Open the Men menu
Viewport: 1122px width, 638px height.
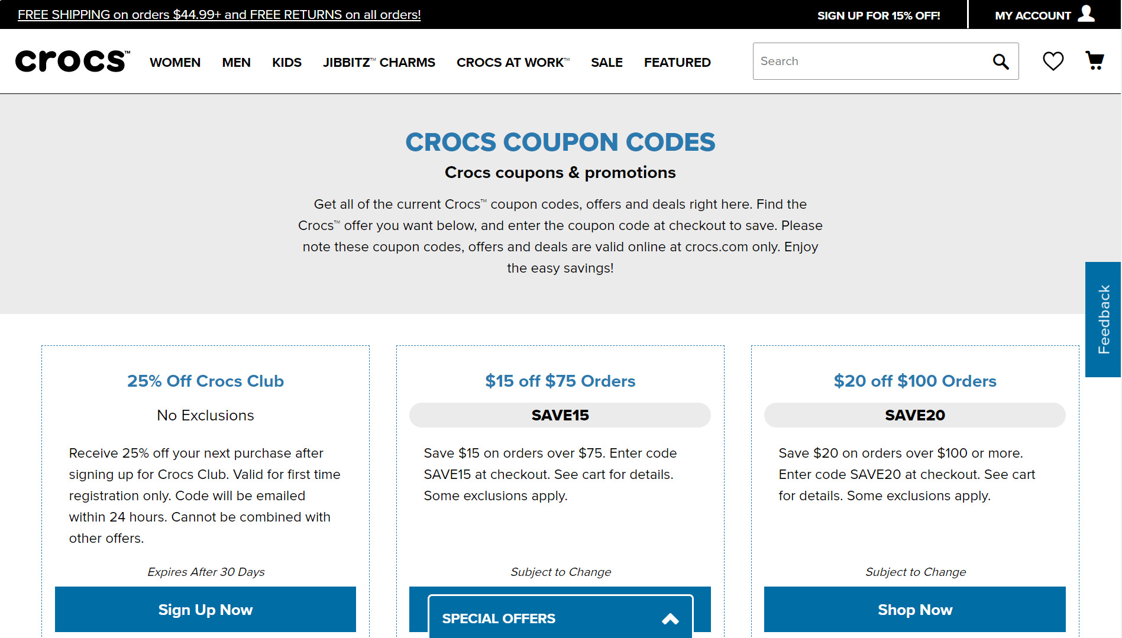236,62
